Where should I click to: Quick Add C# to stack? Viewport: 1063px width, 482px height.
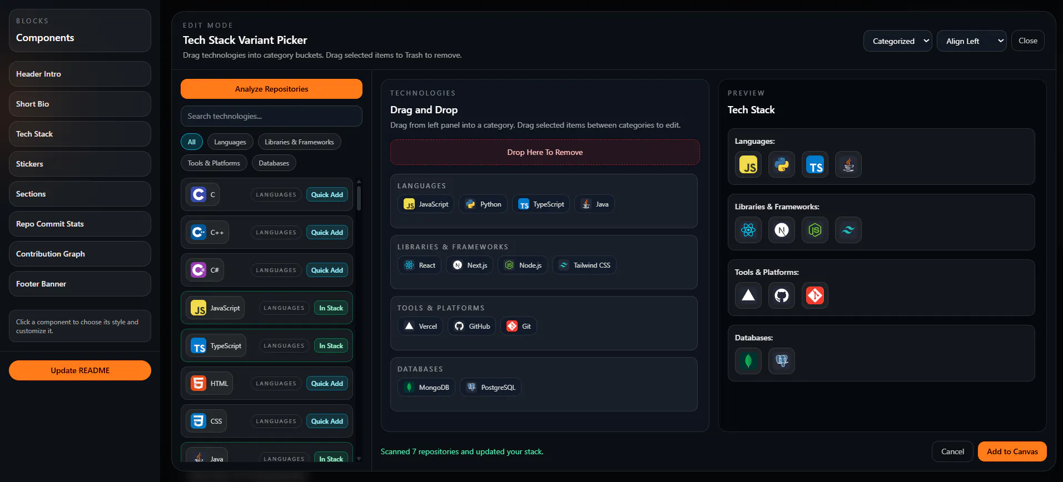(327, 270)
